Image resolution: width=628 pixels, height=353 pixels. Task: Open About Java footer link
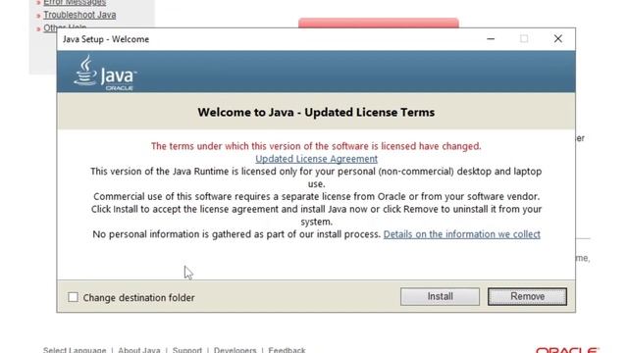(139, 350)
